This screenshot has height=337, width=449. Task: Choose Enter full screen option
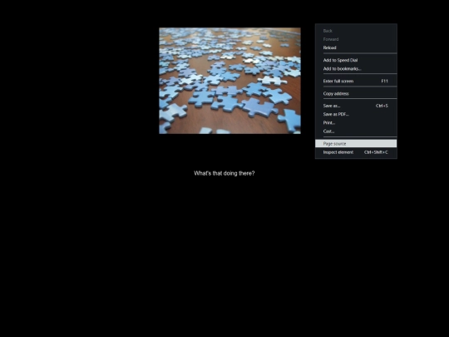click(x=356, y=81)
